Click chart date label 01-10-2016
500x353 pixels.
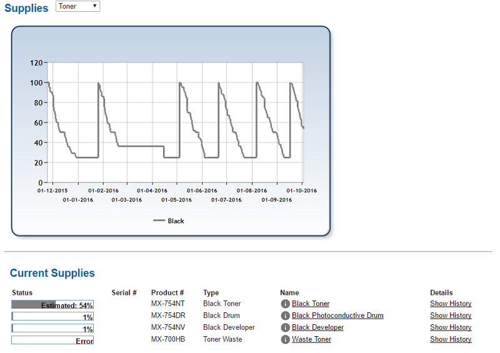click(x=302, y=191)
